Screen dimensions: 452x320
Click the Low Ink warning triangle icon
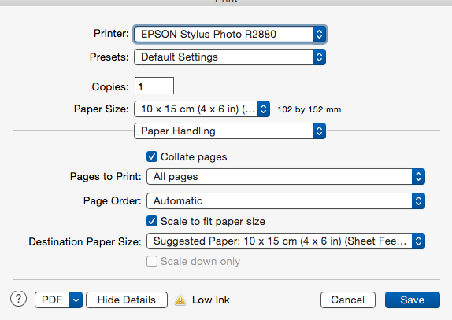point(180,300)
